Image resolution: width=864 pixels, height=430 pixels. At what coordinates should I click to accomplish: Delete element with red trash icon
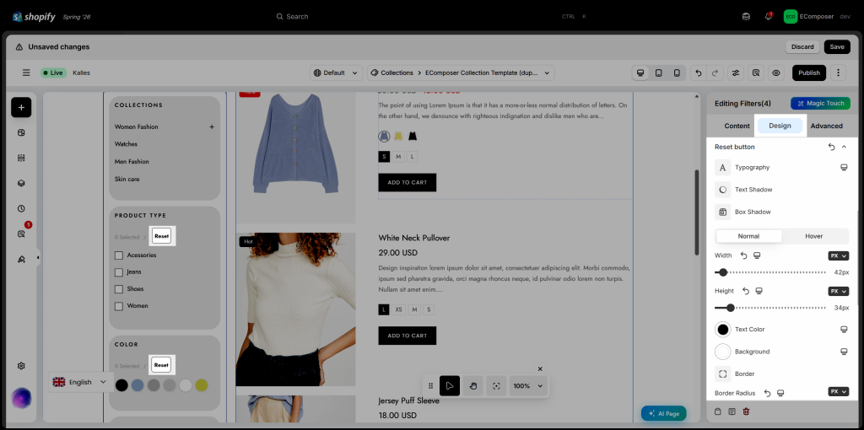coord(746,411)
